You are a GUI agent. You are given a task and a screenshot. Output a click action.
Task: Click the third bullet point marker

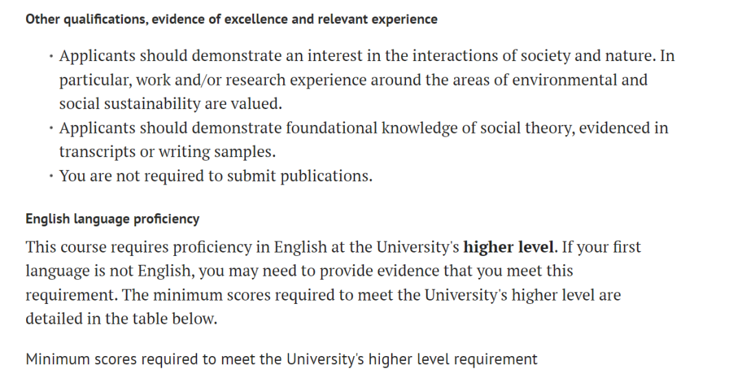(x=52, y=177)
